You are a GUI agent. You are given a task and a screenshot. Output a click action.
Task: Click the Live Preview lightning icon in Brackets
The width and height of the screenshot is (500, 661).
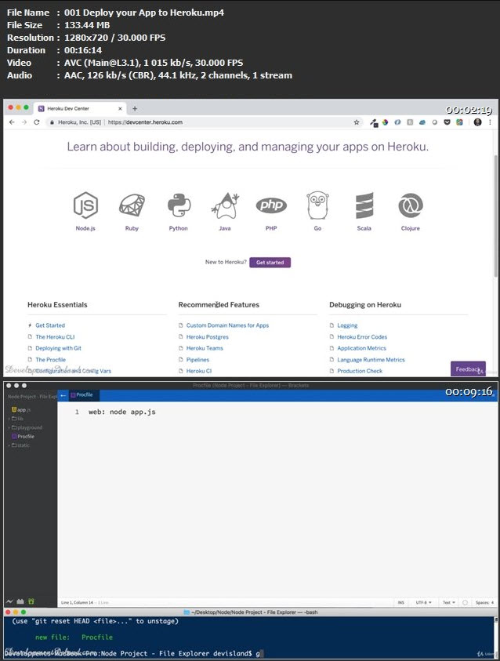(x=9, y=601)
